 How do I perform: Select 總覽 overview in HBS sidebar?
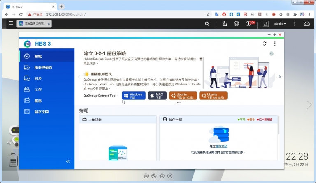click(x=47, y=56)
